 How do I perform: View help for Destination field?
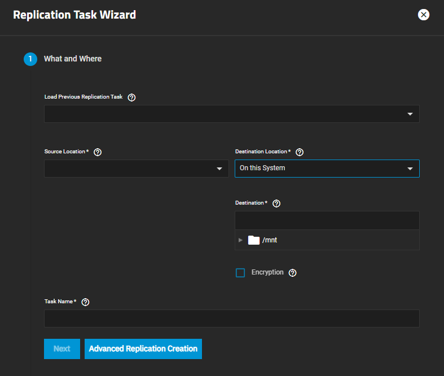[x=276, y=204]
